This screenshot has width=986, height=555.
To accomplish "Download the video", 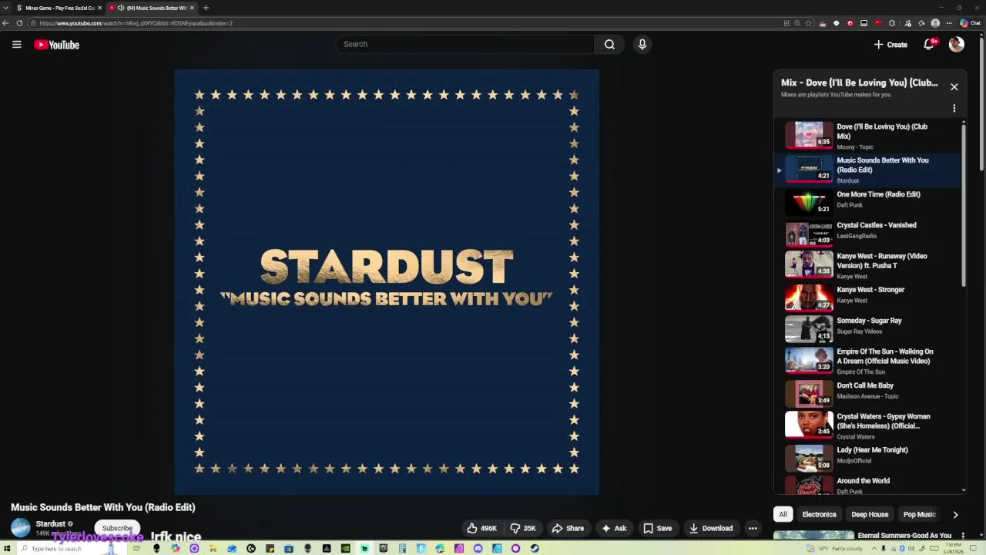I will (x=711, y=528).
